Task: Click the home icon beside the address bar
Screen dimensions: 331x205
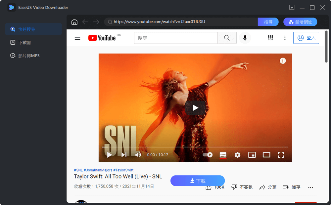Action: (x=74, y=22)
